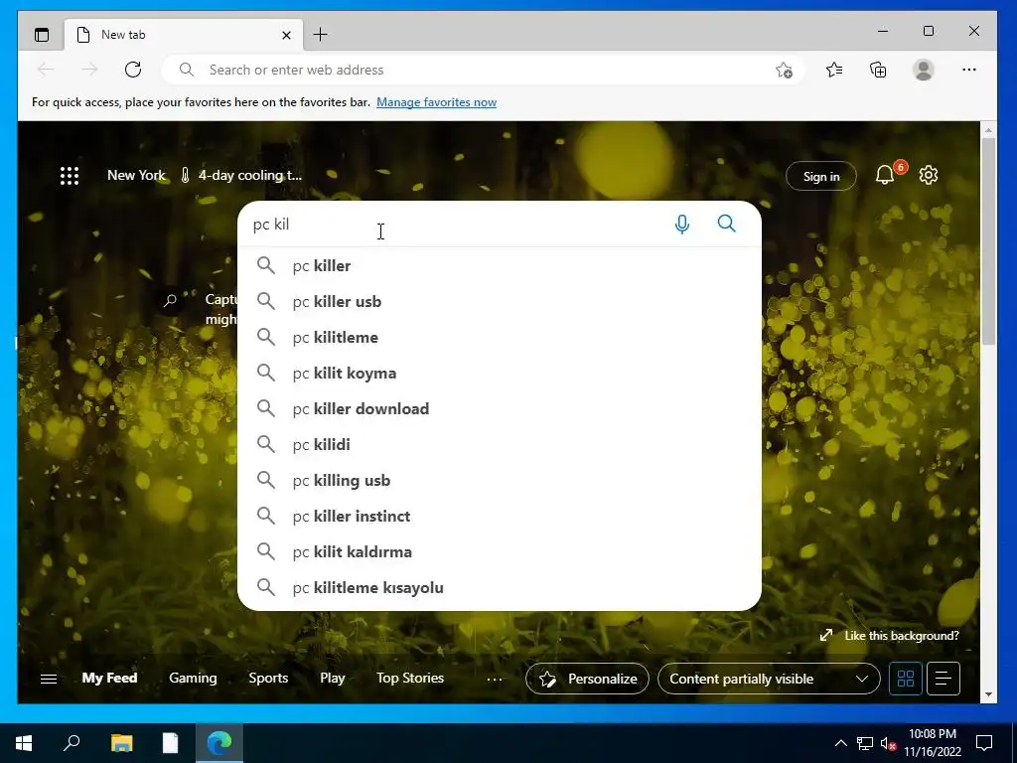Close the New tab tab
1017x763 pixels.
[x=286, y=35]
